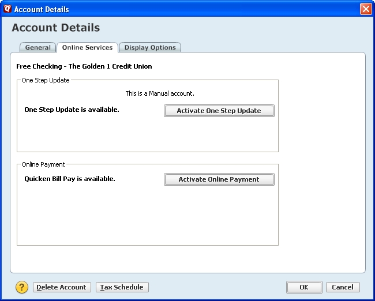
Task: Open the Tax Schedule button
Action: [x=122, y=287]
